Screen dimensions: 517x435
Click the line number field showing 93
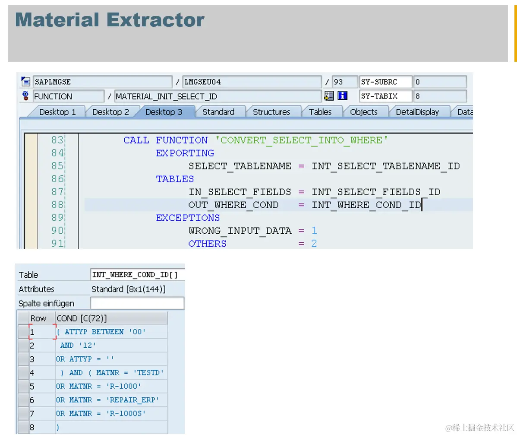[345, 82]
